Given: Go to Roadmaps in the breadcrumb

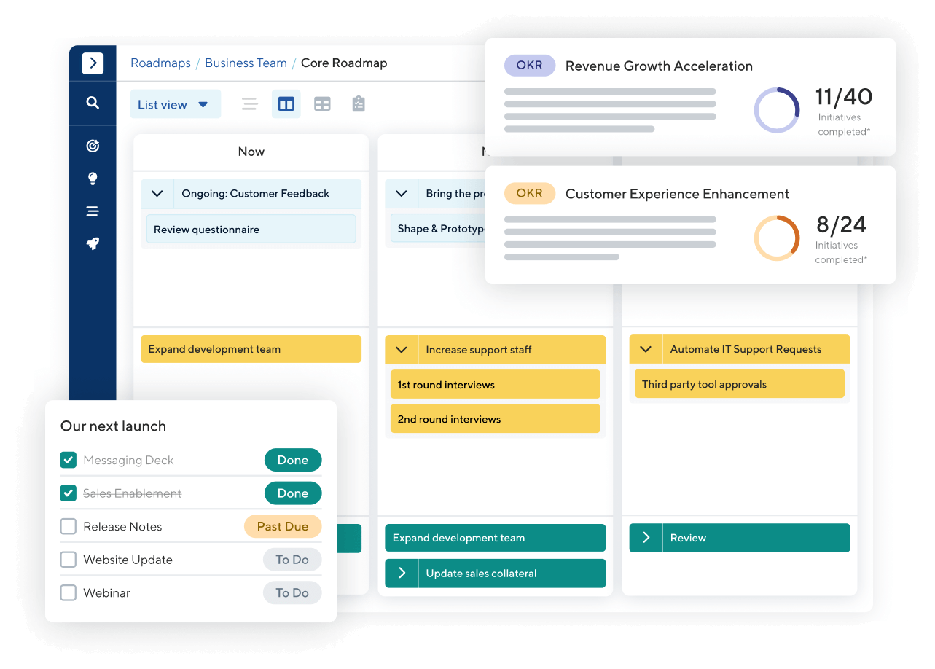Looking at the screenshot, I should coord(160,63).
